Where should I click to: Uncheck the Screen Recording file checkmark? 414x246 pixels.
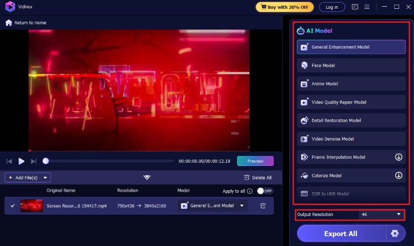(13, 206)
